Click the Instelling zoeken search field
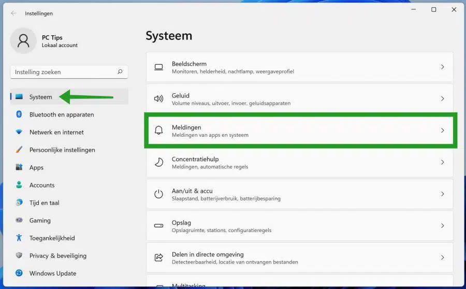 coord(69,72)
